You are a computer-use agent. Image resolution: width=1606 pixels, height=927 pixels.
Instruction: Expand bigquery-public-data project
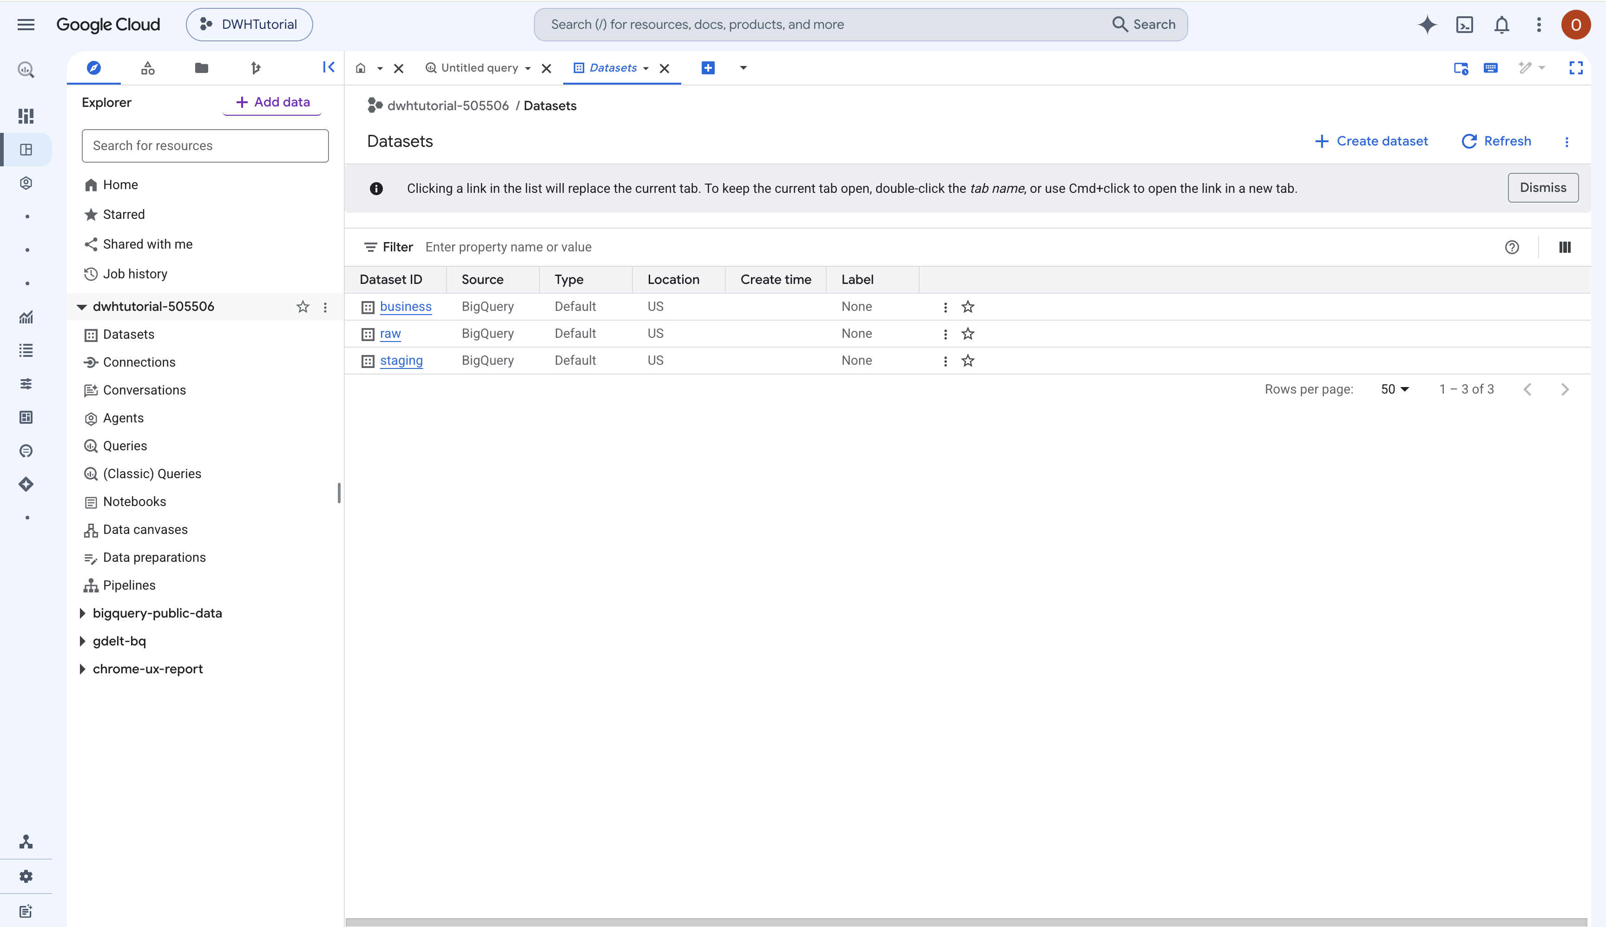pyautogui.click(x=81, y=613)
